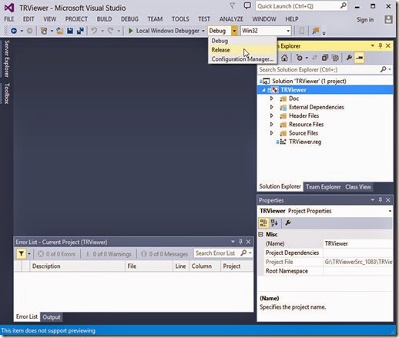
Task: Click the Save toolbar icon
Action: [x=70, y=31]
